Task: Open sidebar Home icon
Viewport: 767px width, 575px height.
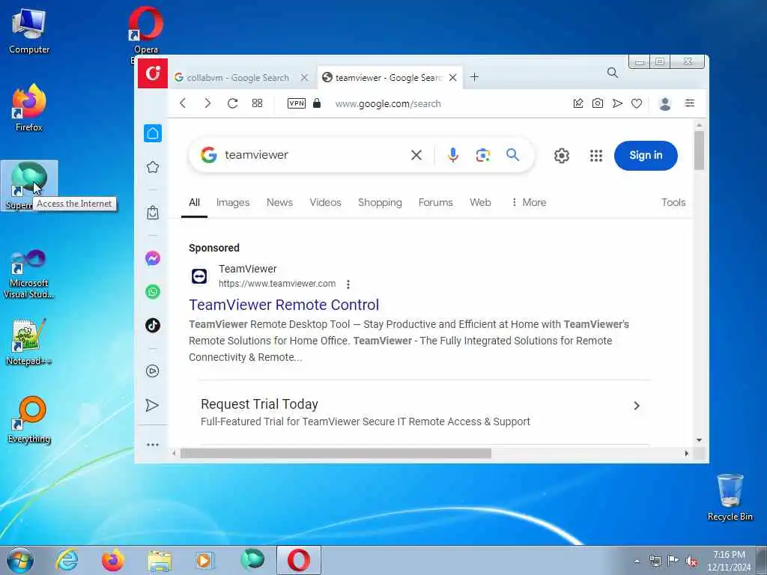Action: 153,133
